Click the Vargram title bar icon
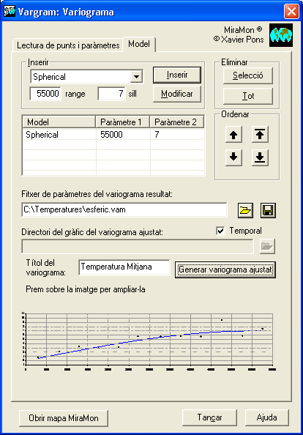Viewport: 303px width, 435px height. pyautogui.click(x=9, y=12)
